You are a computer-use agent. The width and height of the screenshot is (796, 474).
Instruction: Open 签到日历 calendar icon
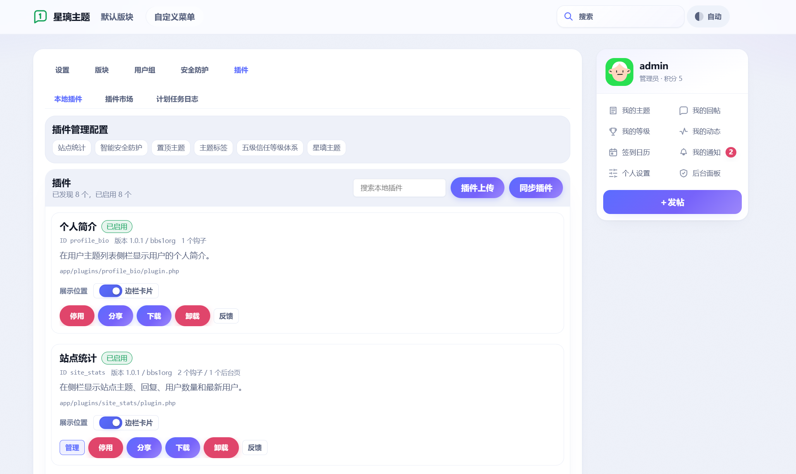[x=613, y=152]
